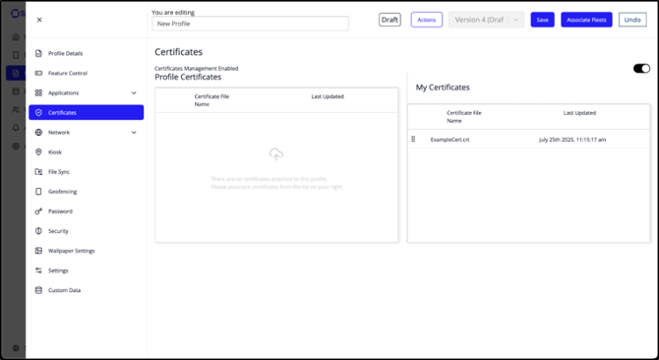Click the icon below the bell in background bar

click(x=16, y=147)
